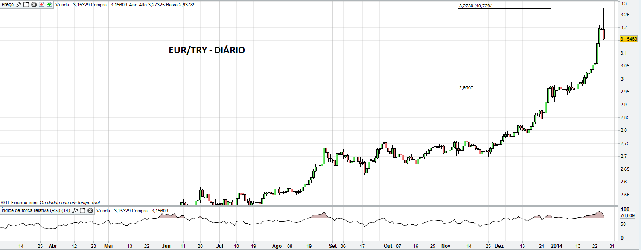Close the RSI indicator panel
Screen dimensions: 641x250
90,210
